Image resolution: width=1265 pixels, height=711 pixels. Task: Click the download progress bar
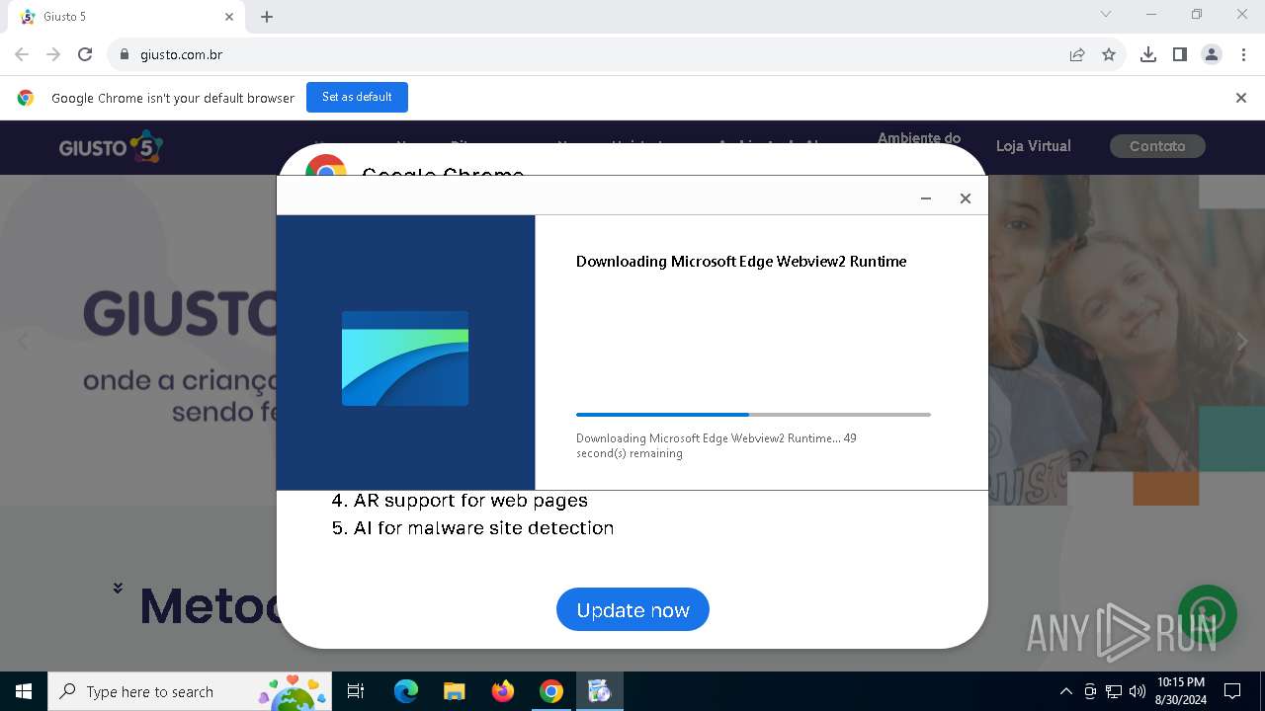click(x=753, y=415)
